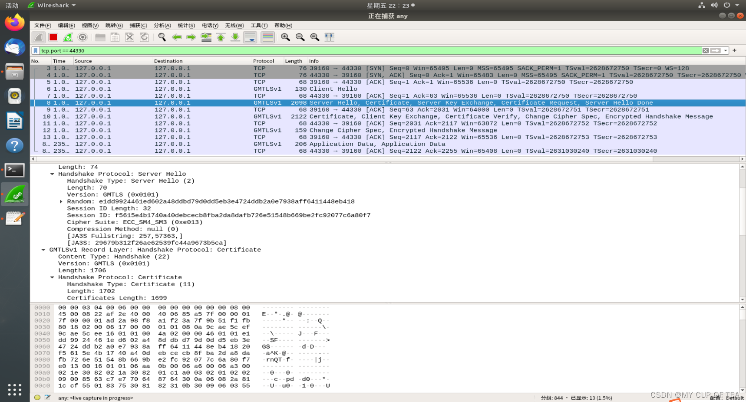The image size is (746, 402).
Task: Toggle packet list colorization
Action: (267, 37)
